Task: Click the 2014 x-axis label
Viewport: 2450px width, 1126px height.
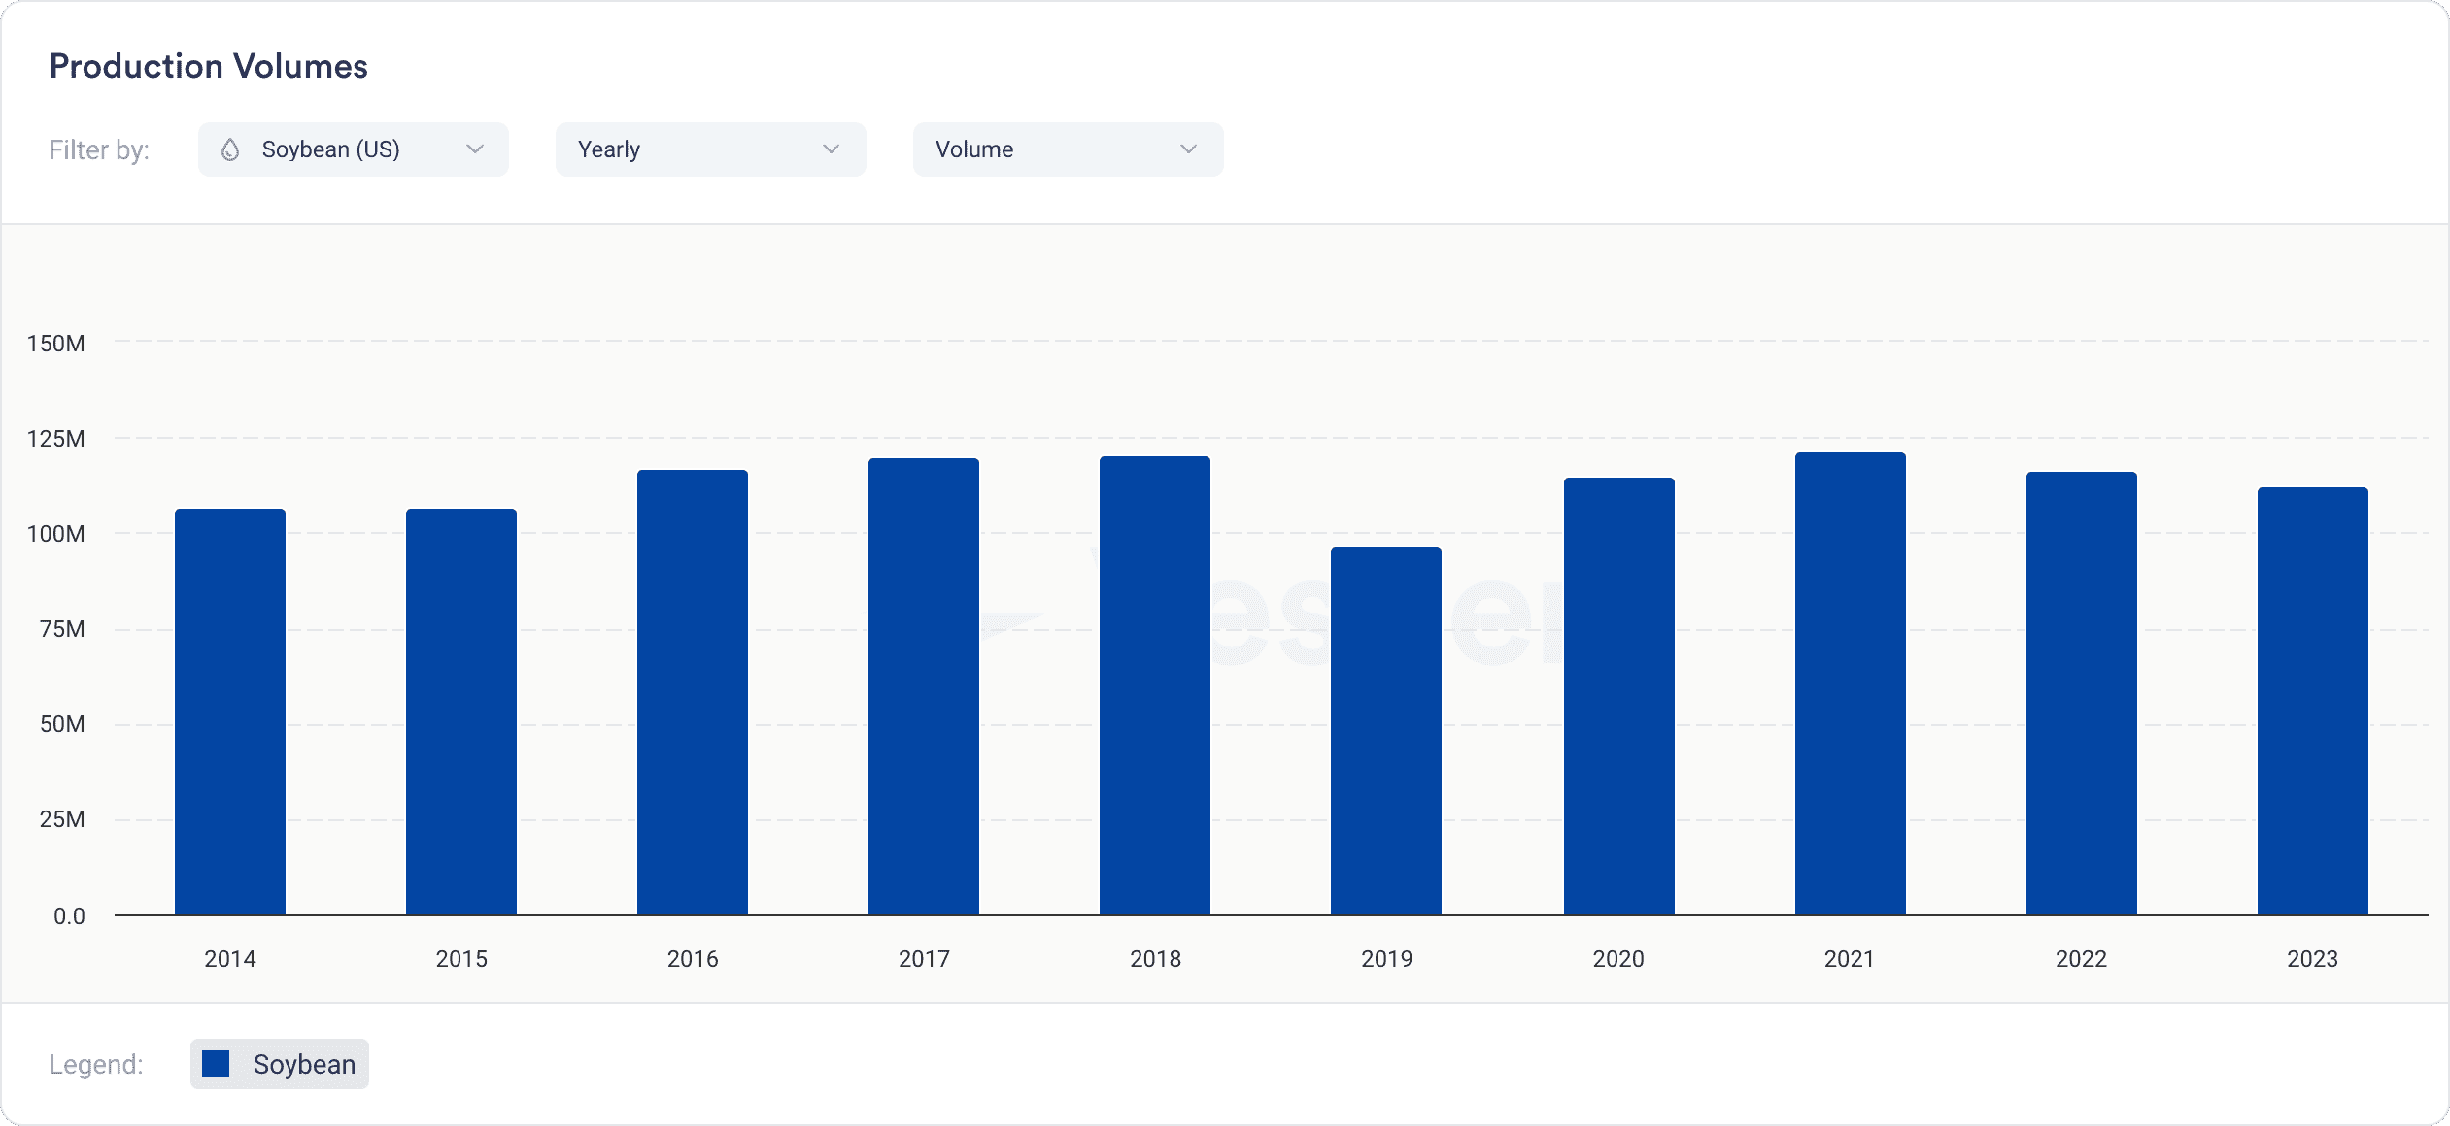Action: pos(230,959)
